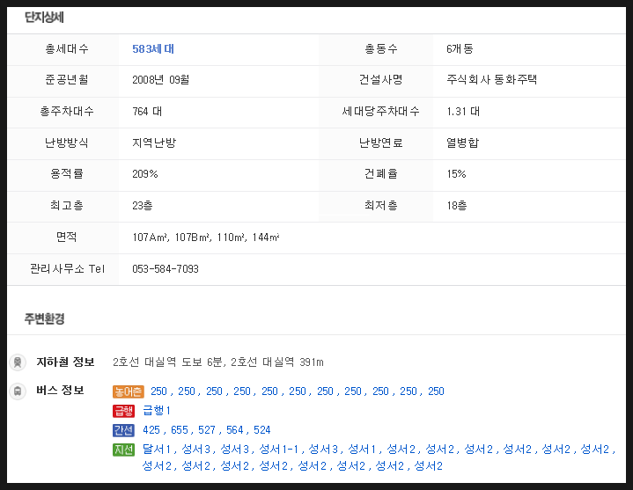Click the red 급행 bus badge

coord(123,411)
